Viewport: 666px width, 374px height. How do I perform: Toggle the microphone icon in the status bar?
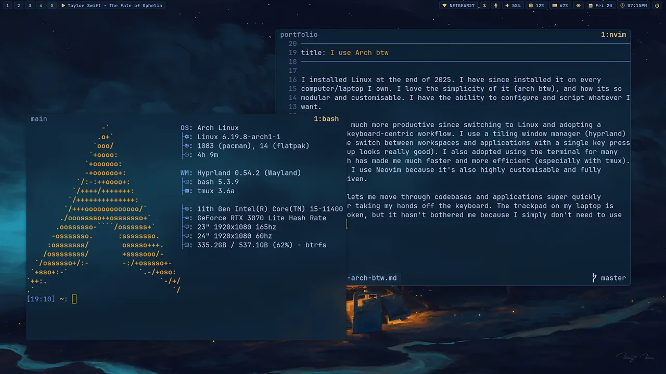[496, 6]
